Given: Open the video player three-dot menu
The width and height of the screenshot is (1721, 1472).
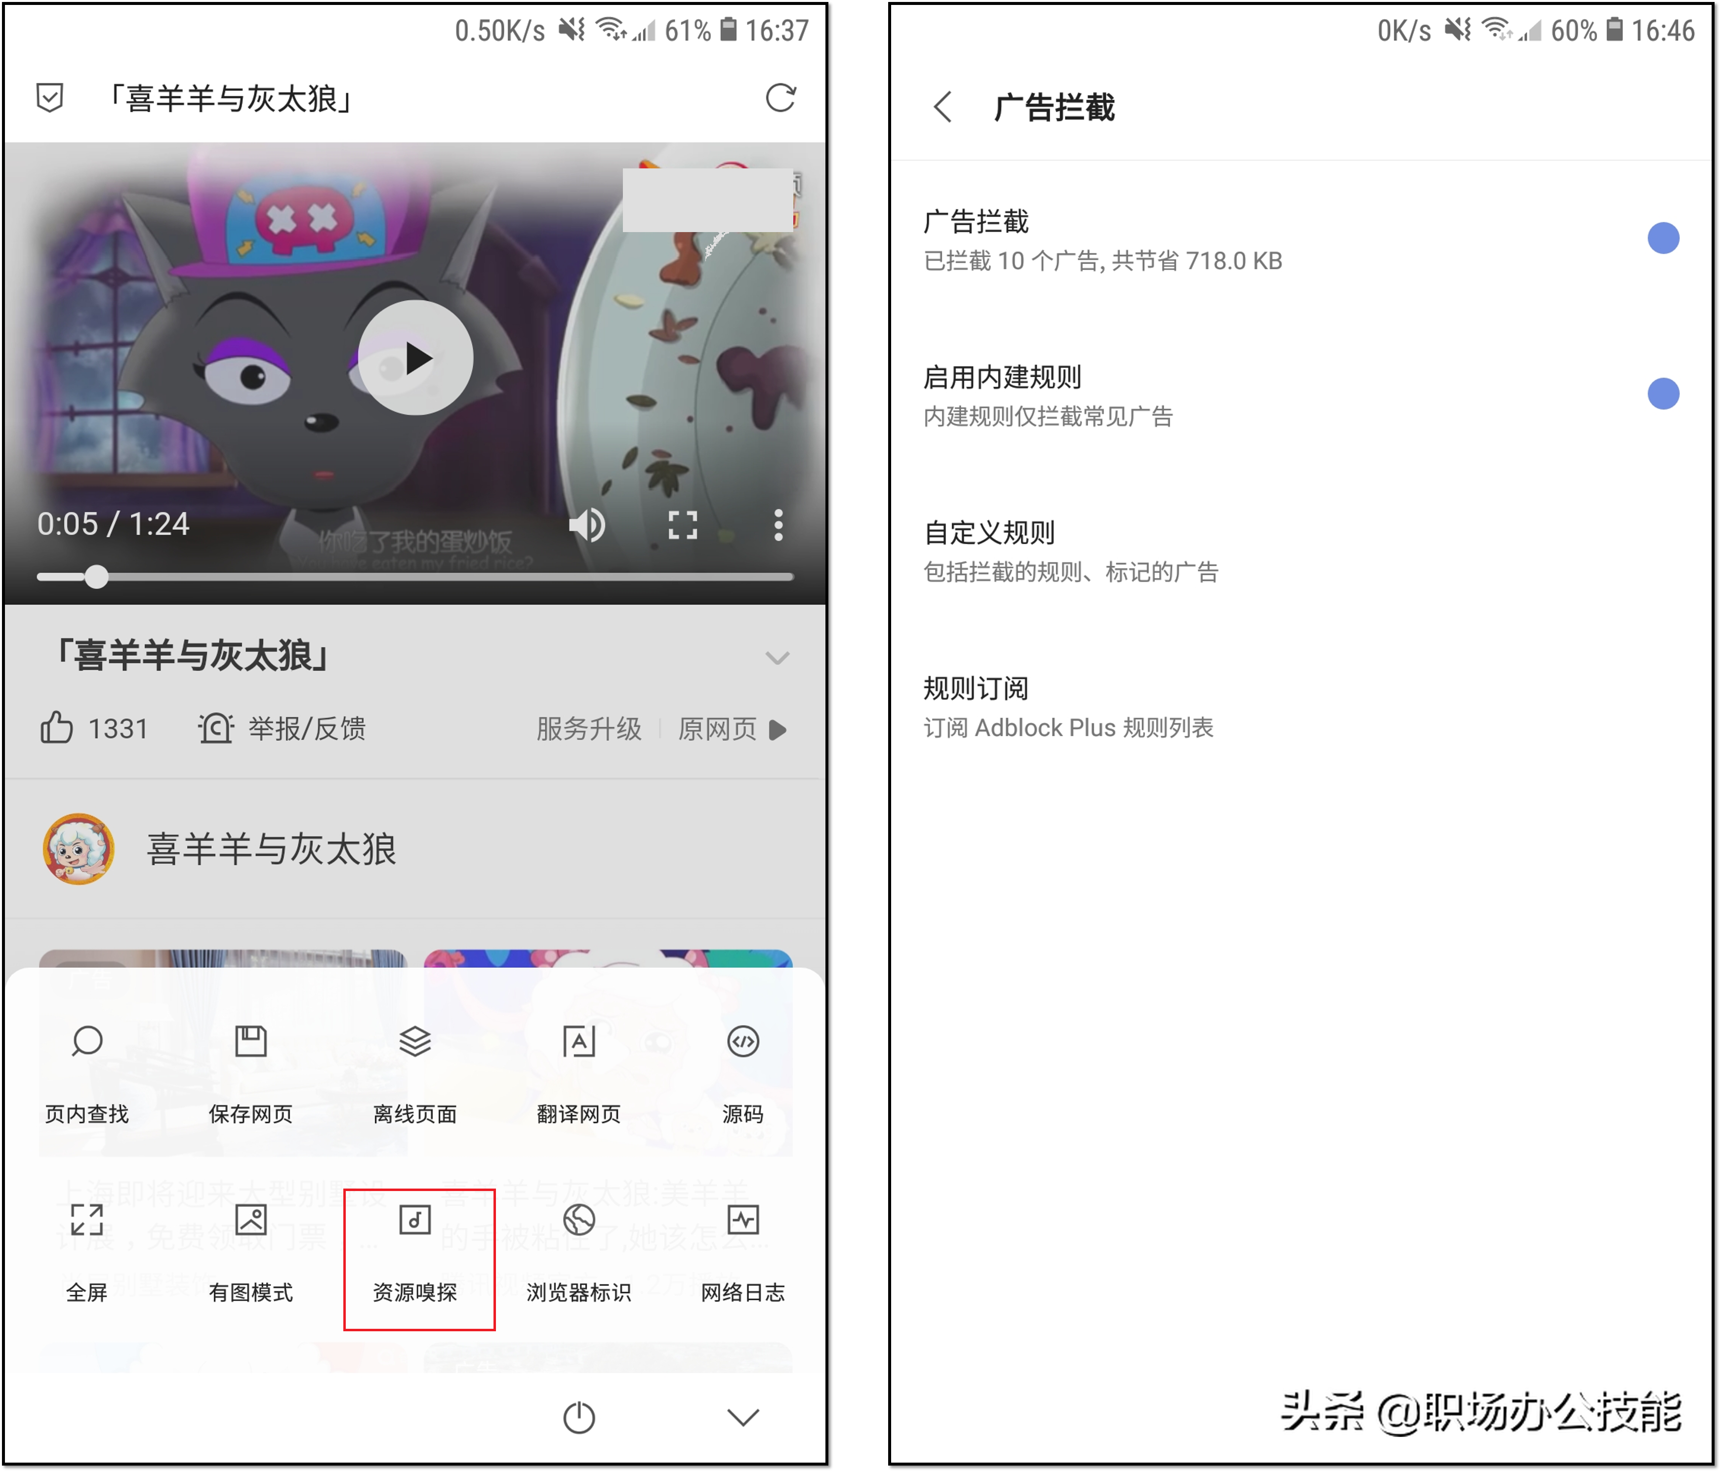Looking at the screenshot, I should coord(779,525).
